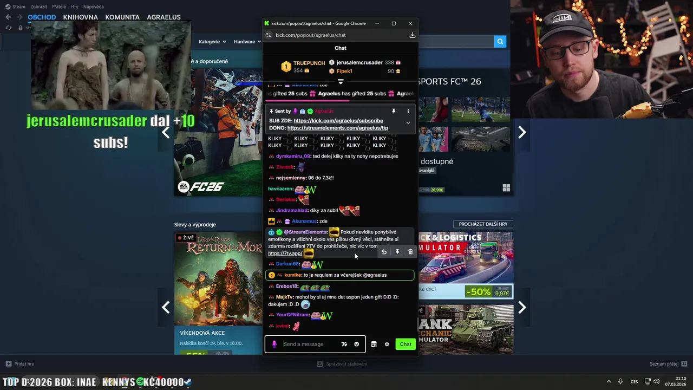Click the PROCHÁZET DALŠÍ HRY button
Viewport: 693px width, 390px height.
[x=483, y=224]
